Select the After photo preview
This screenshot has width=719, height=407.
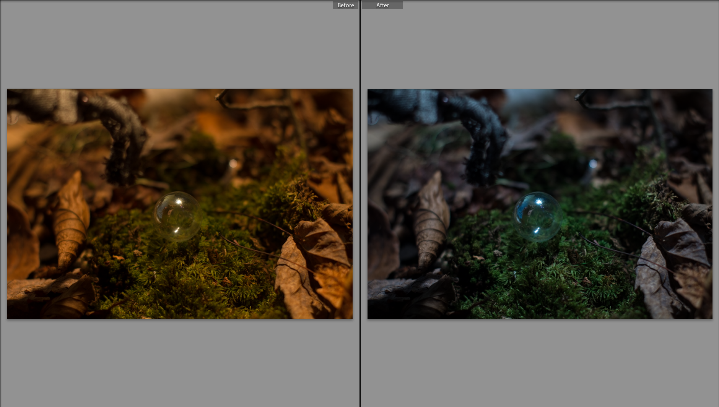point(540,204)
